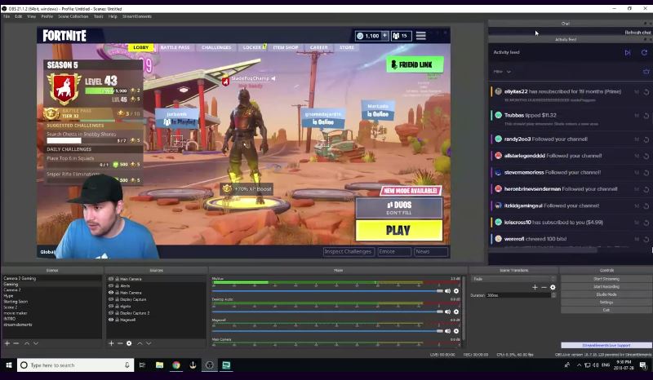Click Refresh chat link
The height and width of the screenshot is (380, 653).
(x=637, y=32)
